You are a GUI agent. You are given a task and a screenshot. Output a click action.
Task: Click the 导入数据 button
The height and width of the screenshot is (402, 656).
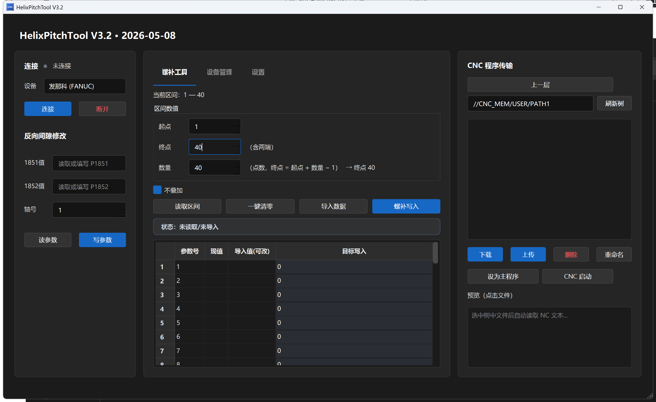(x=333, y=206)
